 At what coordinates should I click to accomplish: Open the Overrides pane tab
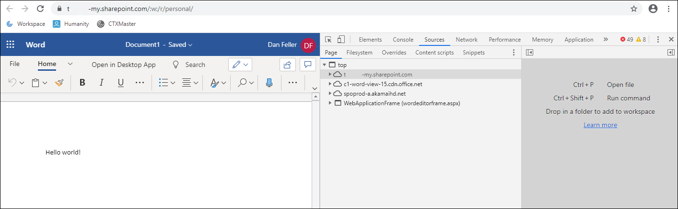(394, 53)
